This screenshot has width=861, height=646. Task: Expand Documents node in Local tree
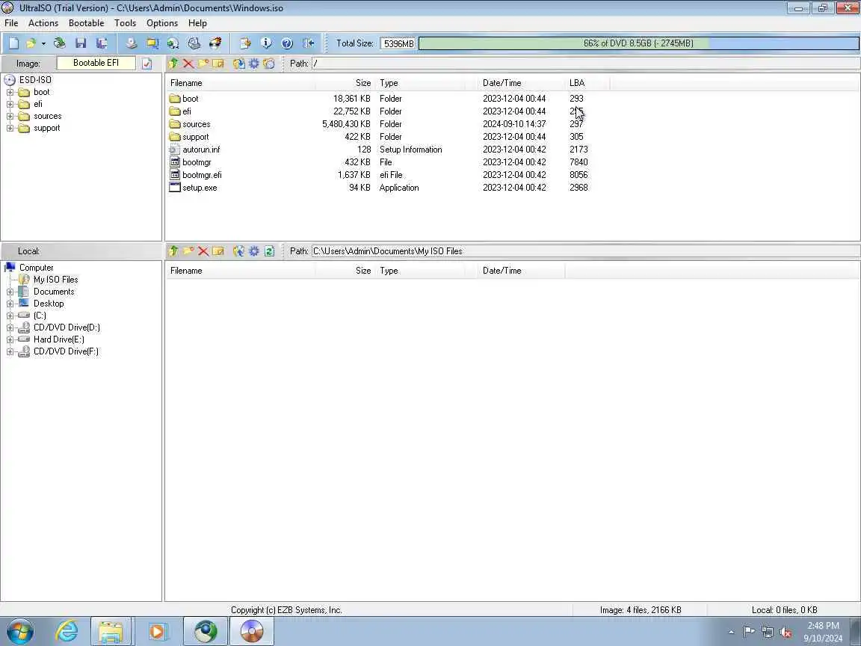tap(10, 292)
